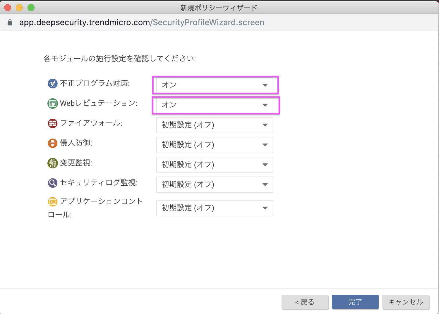Click the ファイアウォール brick wall icon
This screenshot has height=314, width=439.
52,123
